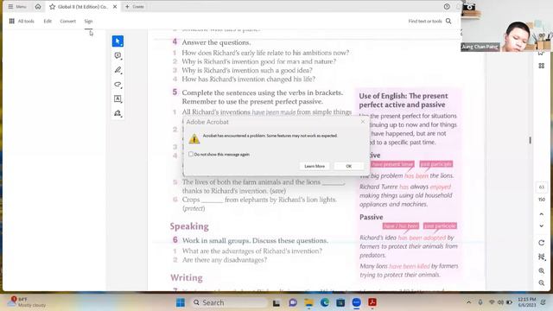
Task: Select the Add comment tool
Action: [118, 55]
